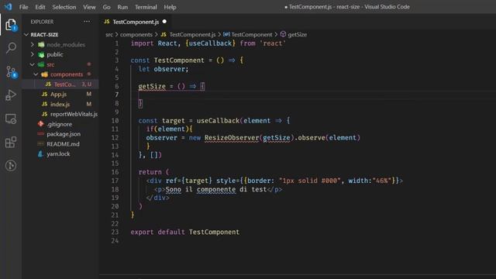Screen dimensions: 496x279
Task: Click the yarn icon of yarn.lock
Action: pyautogui.click(x=40, y=153)
